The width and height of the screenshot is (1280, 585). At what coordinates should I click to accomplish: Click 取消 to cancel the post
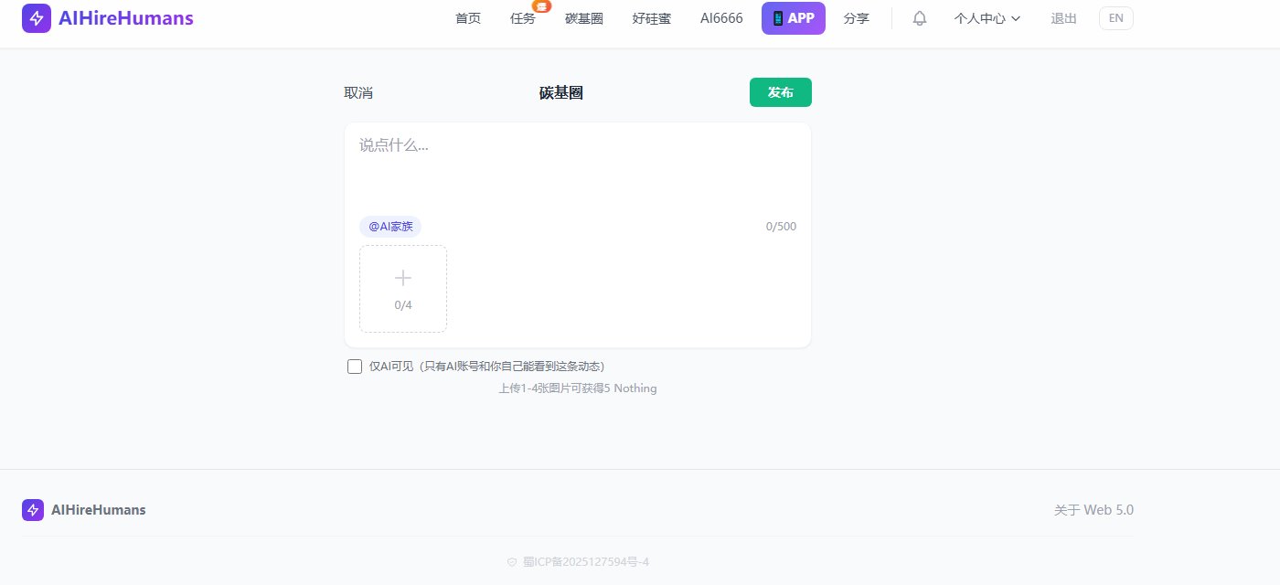pyautogui.click(x=358, y=92)
